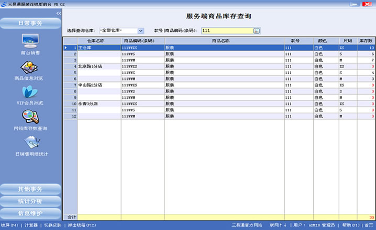Sort by the 库存数 column header
The width and height of the screenshot is (376, 230).
[366, 41]
